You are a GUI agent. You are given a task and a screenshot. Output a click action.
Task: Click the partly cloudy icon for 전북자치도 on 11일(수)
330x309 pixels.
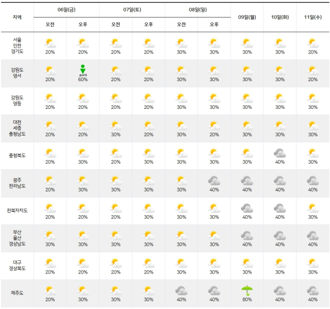(x=313, y=208)
